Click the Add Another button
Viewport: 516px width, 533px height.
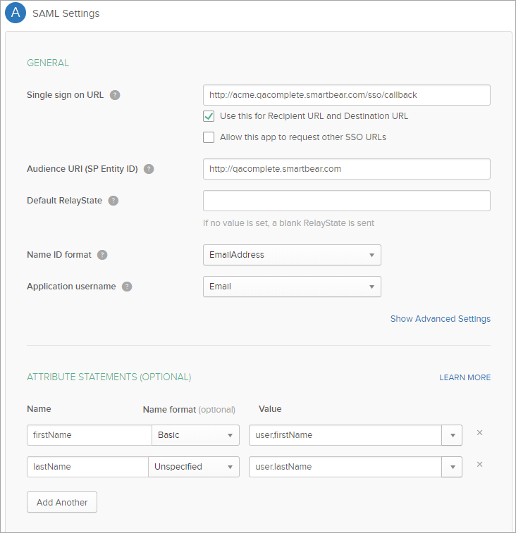[x=62, y=503]
